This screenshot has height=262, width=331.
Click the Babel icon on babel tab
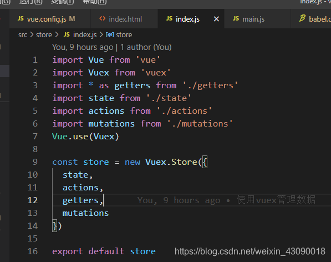(x=302, y=18)
